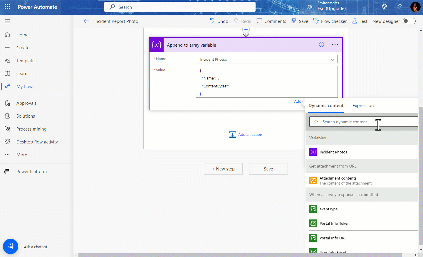Click the environment globe icon
This screenshot has width=423, height=257.
tap(310, 7)
